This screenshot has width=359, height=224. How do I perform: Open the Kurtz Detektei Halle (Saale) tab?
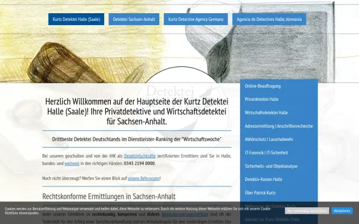pyautogui.click(x=76, y=19)
